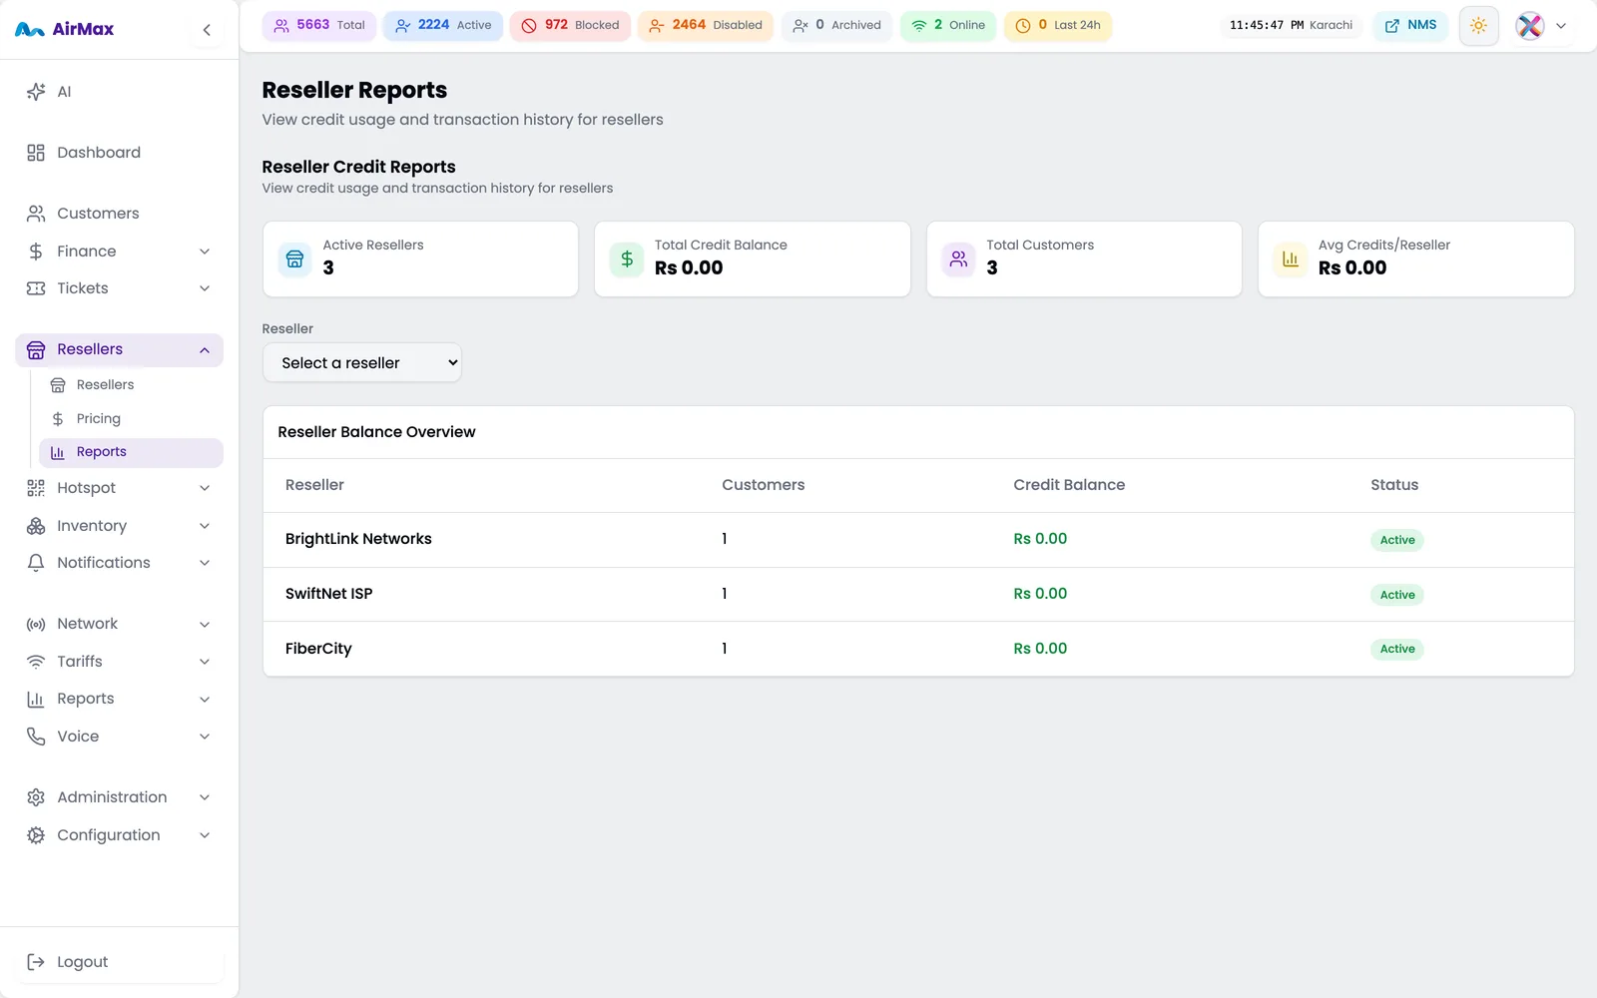Click the Customers people icon

pyautogui.click(x=36, y=214)
